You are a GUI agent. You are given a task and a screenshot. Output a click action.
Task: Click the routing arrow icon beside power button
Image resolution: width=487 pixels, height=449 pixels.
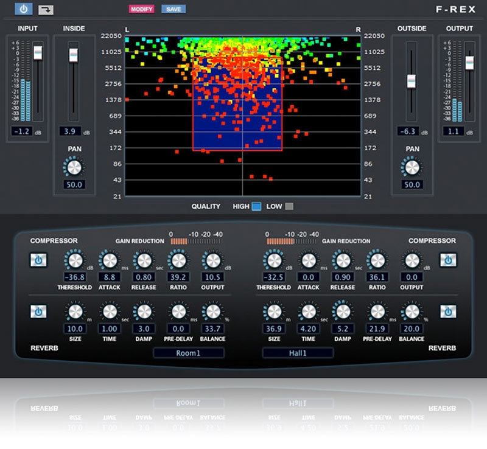point(46,10)
